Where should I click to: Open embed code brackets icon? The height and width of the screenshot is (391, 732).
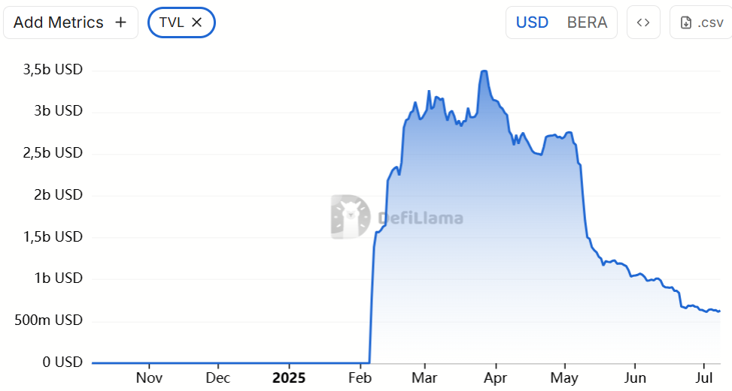pyautogui.click(x=643, y=23)
